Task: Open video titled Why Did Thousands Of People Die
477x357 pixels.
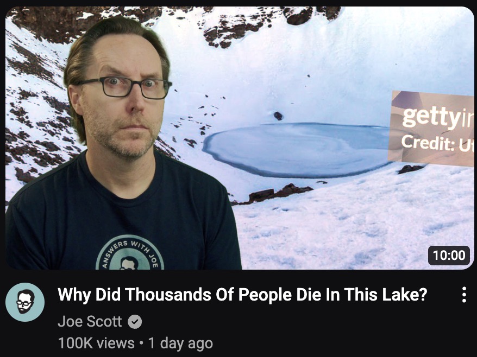Action: click(x=242, y=295)
